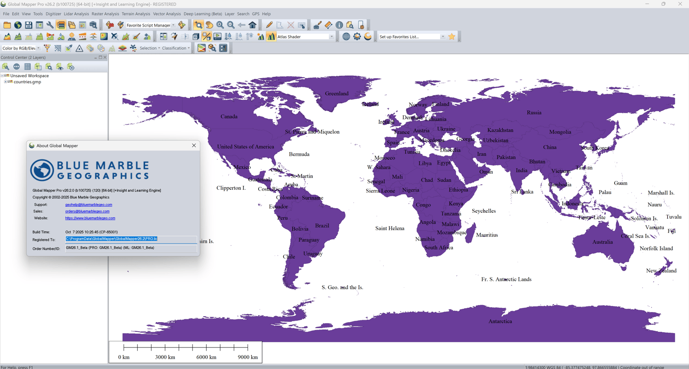689x369 pixels.
Task: Click the Order Number/ID field
Action: [x=131, y=248]
